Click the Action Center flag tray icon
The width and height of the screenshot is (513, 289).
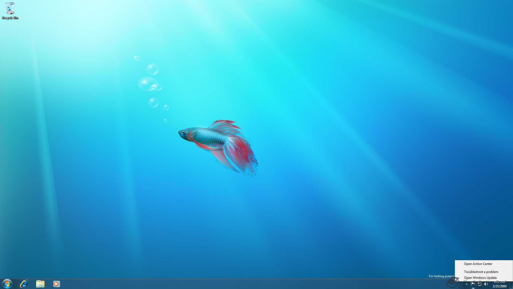tap(473, 284)
